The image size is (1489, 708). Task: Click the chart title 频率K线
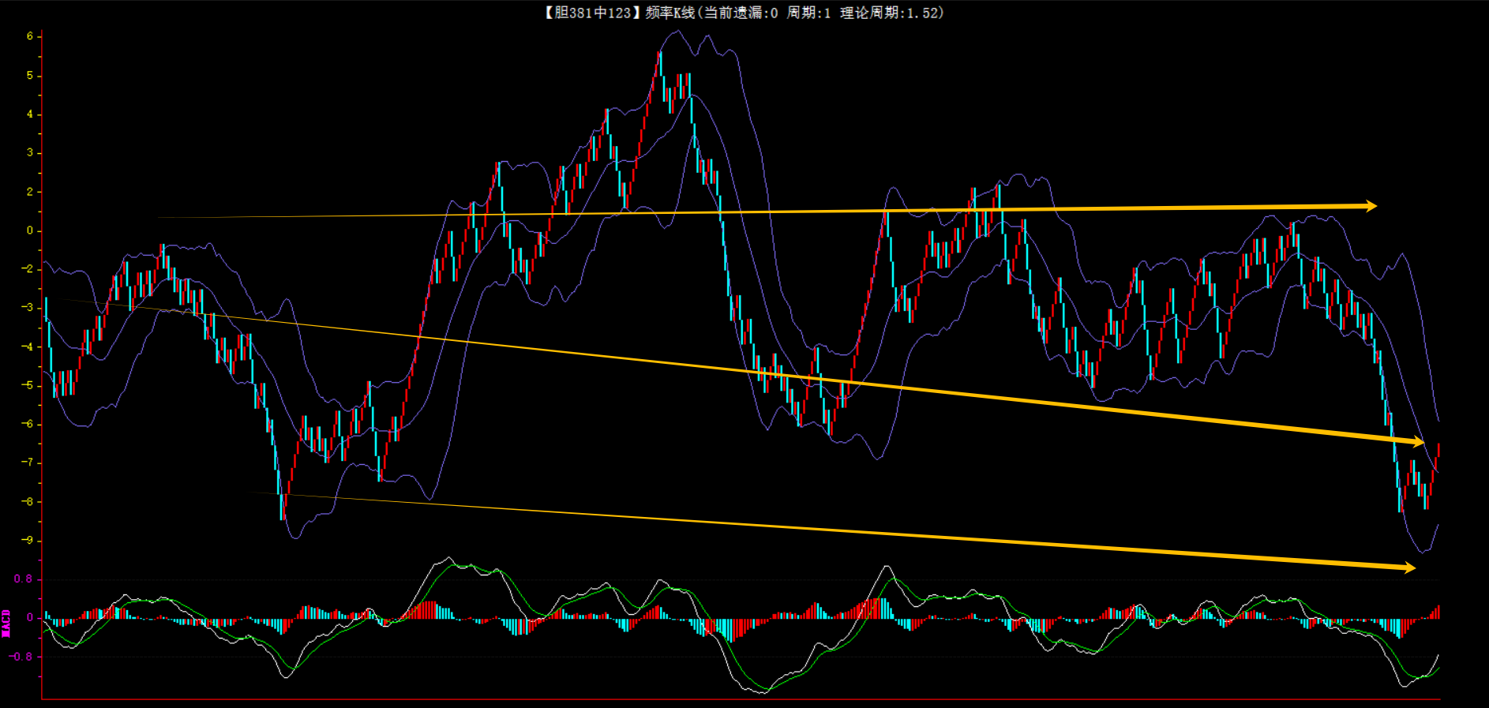point(669,13)
